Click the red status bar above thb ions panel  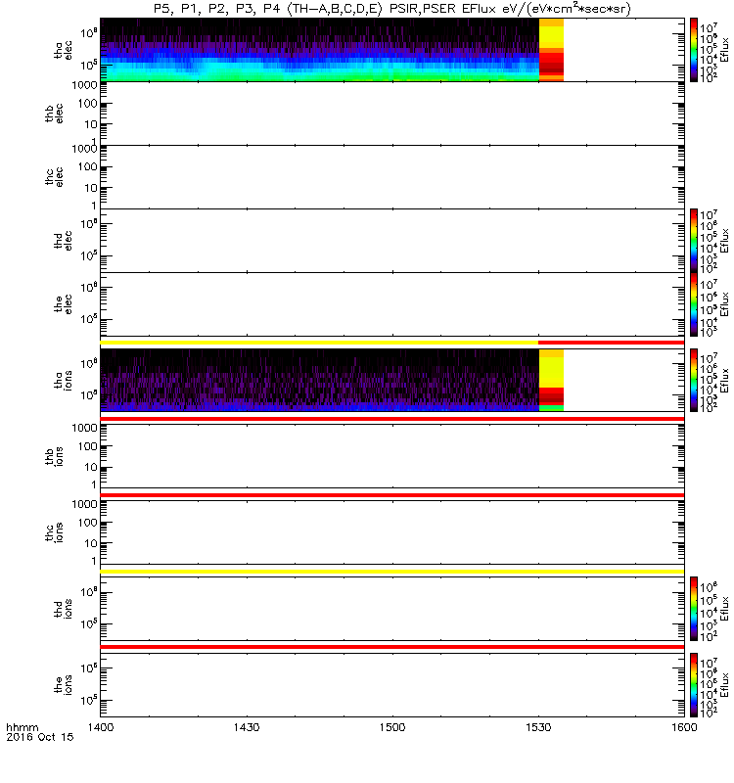coord(392,419)
